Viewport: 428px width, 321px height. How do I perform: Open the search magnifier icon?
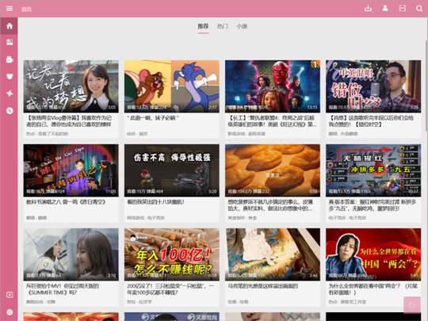click(419, 9)
